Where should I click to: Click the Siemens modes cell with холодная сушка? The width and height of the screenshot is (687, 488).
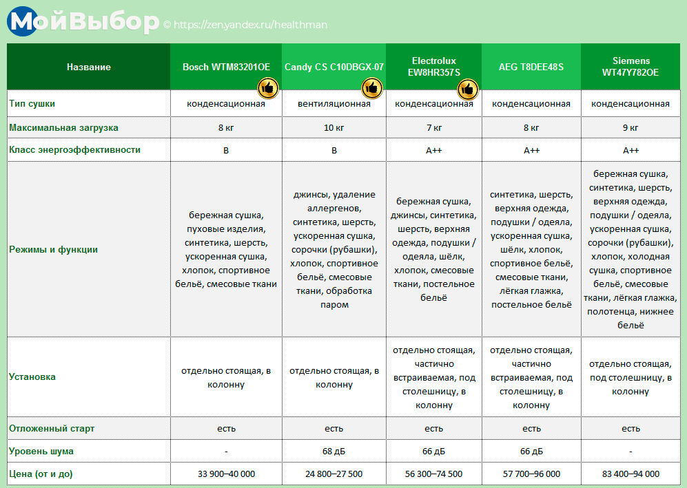point(630,249)
